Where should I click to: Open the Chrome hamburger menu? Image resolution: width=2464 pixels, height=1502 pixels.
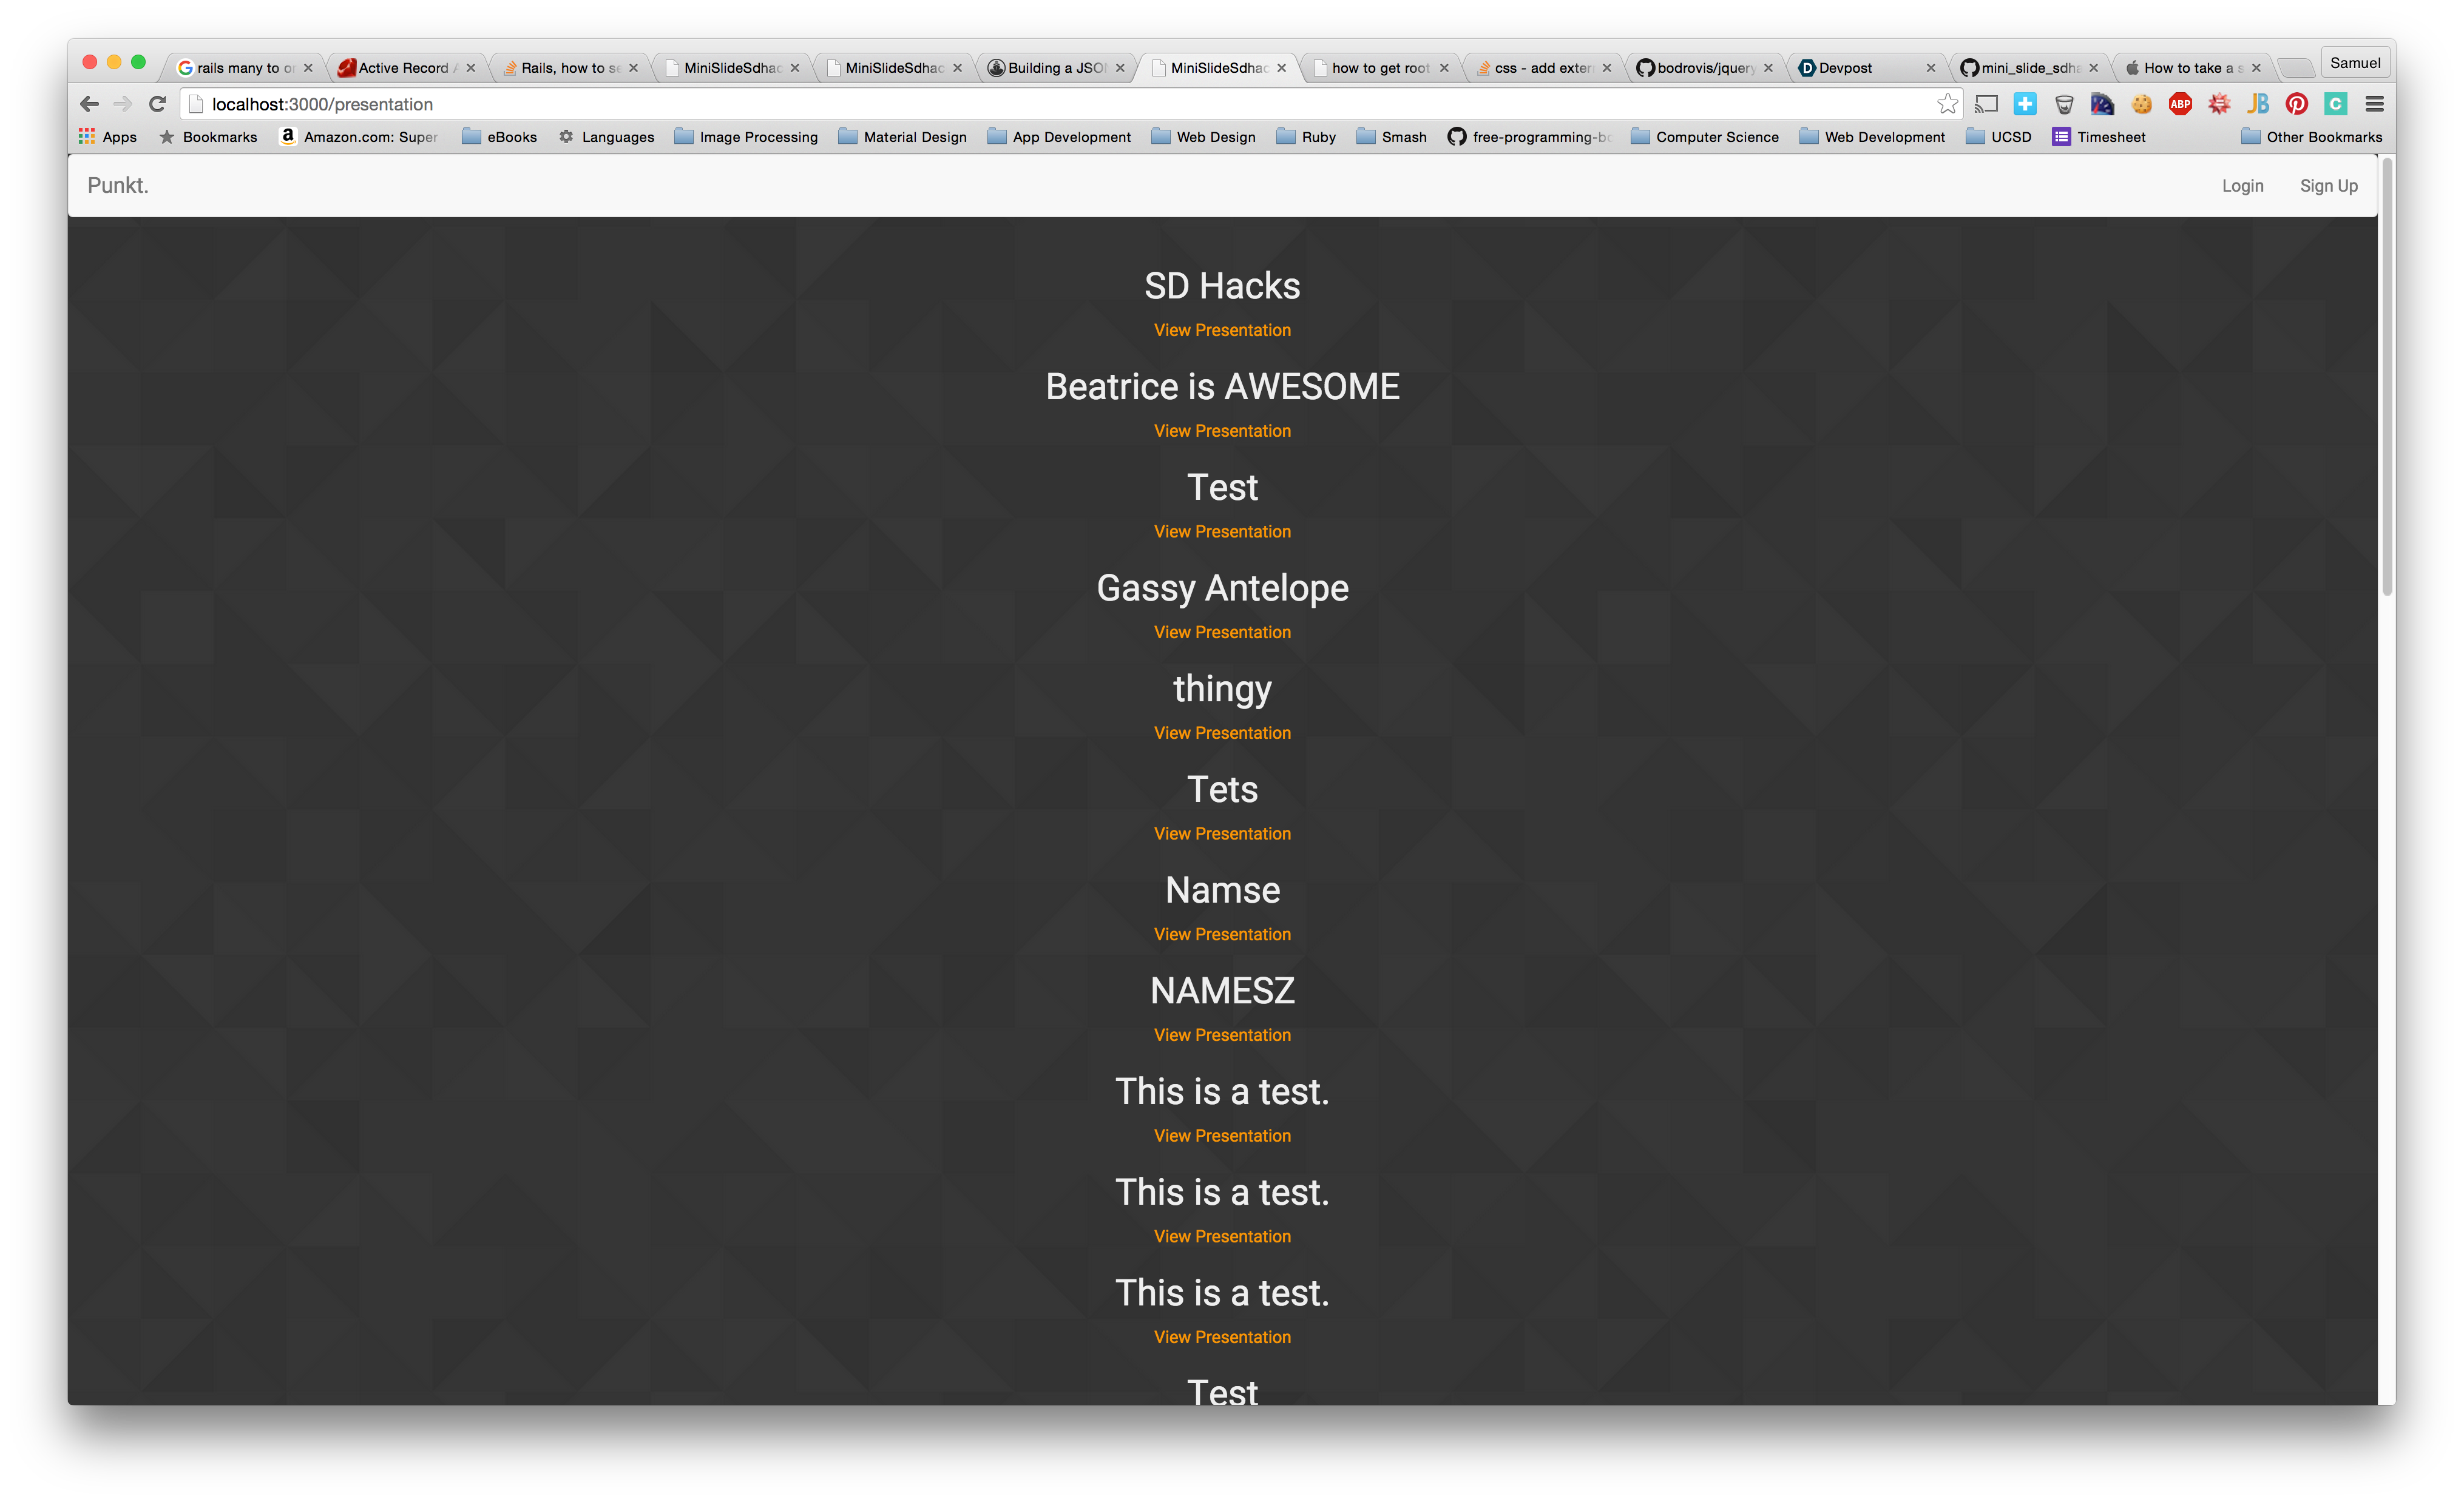2375,104
